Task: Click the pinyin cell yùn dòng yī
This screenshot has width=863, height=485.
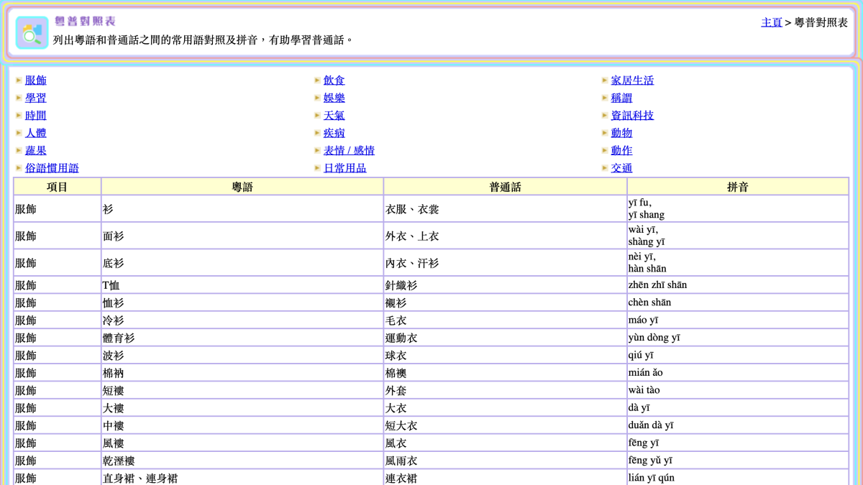Action: 738,338
